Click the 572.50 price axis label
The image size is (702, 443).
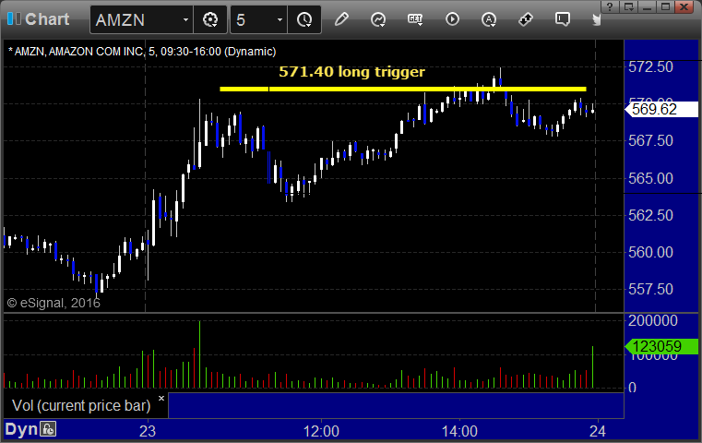pos(650,67)
